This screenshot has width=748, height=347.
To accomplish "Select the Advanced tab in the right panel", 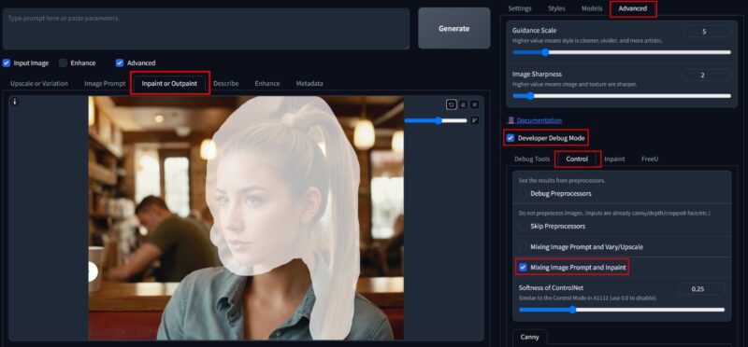I will click(x=633, y=8).
